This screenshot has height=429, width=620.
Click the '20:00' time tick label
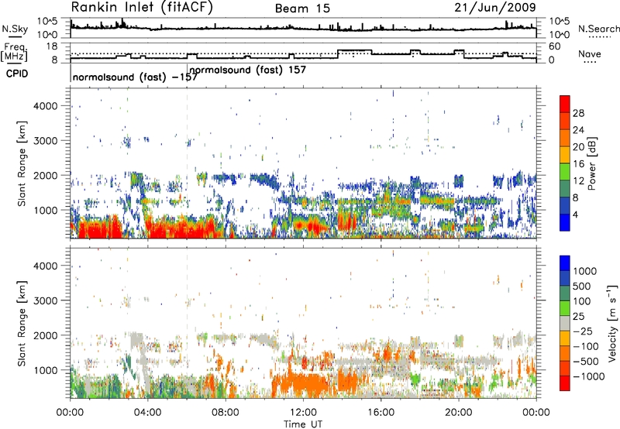pyautogui.click(x=458, y=413)
